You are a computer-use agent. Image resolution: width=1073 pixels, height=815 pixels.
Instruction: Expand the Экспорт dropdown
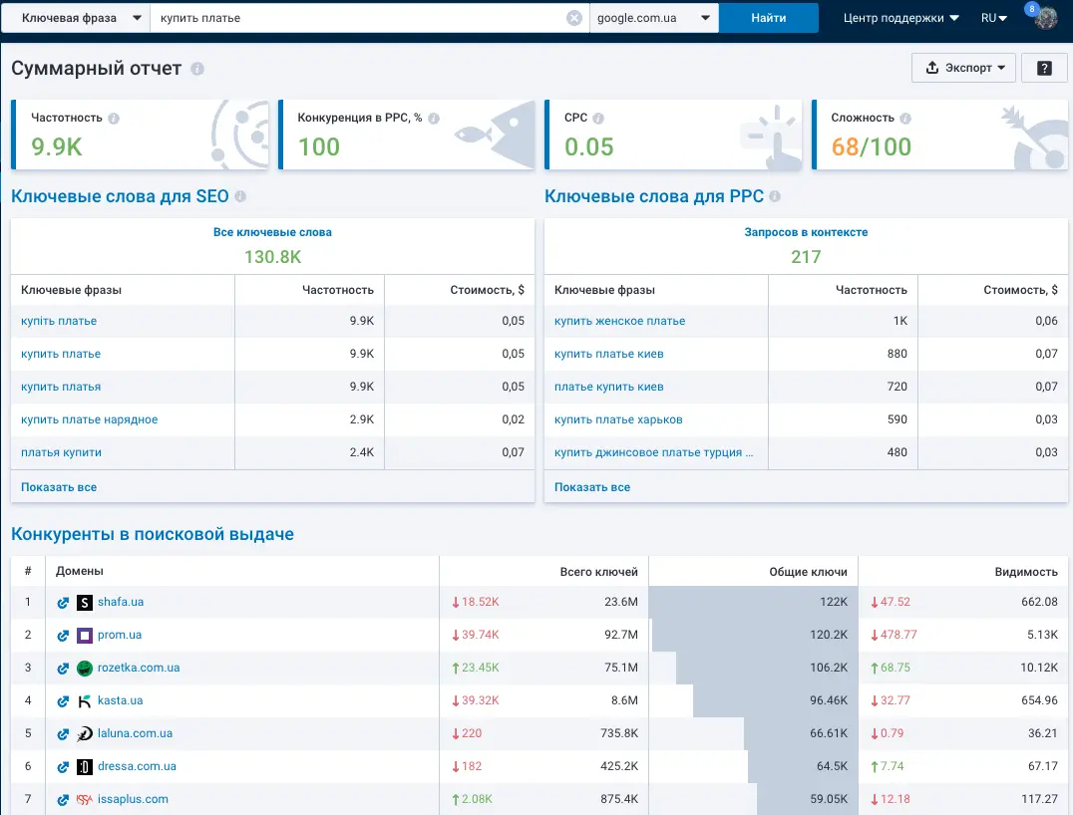click(963, 68)
